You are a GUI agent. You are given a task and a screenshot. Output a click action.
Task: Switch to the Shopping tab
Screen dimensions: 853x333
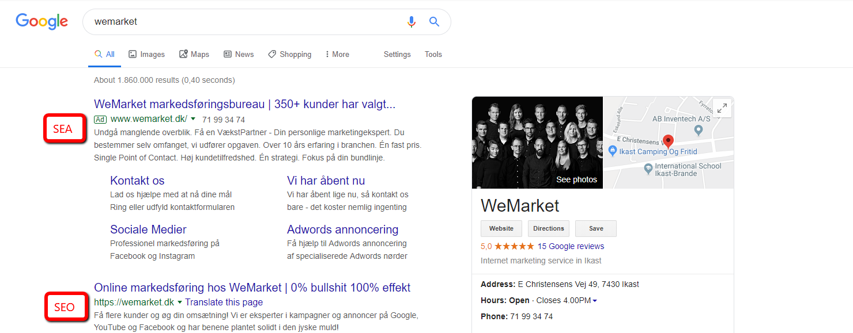289,54
